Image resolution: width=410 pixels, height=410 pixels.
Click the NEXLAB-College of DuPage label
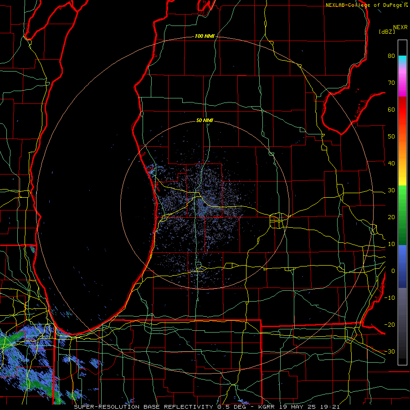point(364,5)
